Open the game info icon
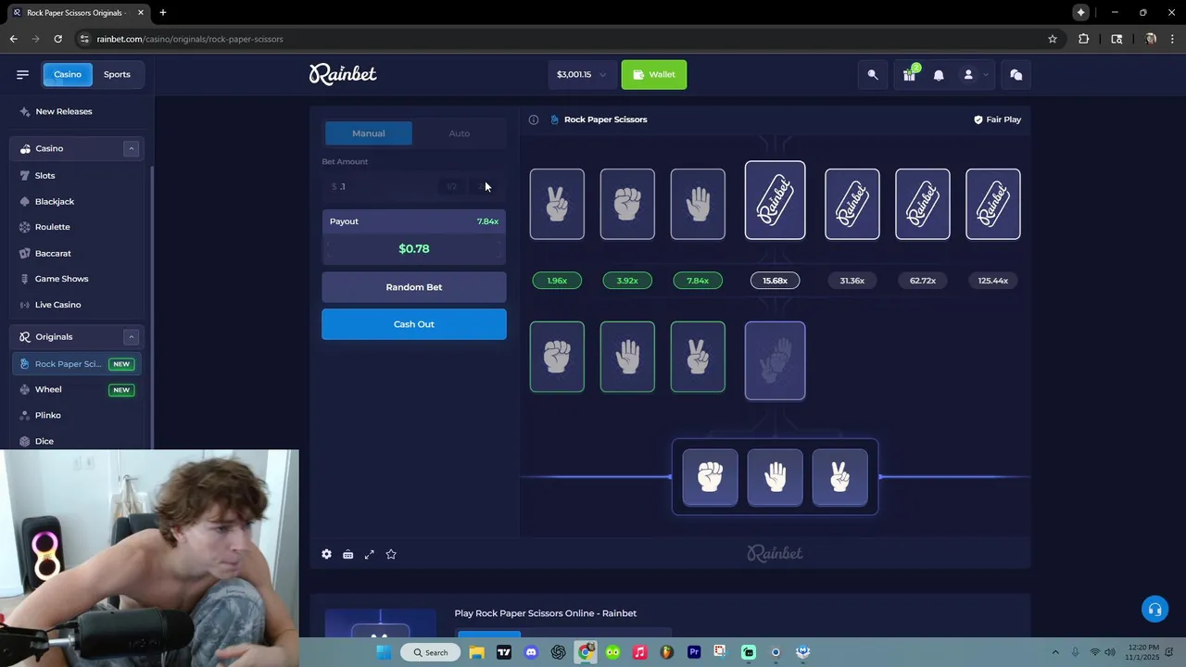The height and width of the screenshot is (667, 1186). 534,120
